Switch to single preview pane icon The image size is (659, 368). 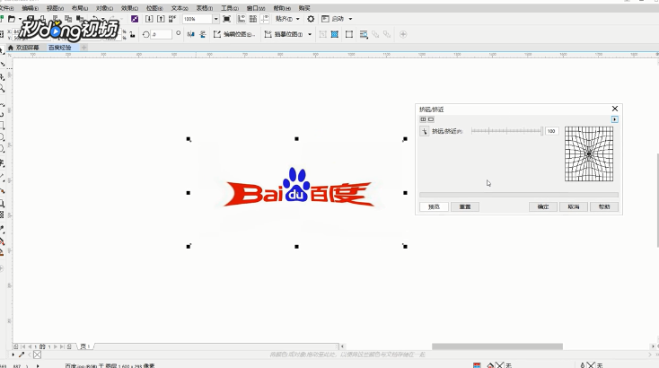click(431, 119)
